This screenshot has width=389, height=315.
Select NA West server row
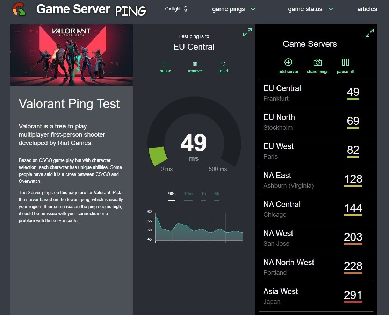point(316,239)
